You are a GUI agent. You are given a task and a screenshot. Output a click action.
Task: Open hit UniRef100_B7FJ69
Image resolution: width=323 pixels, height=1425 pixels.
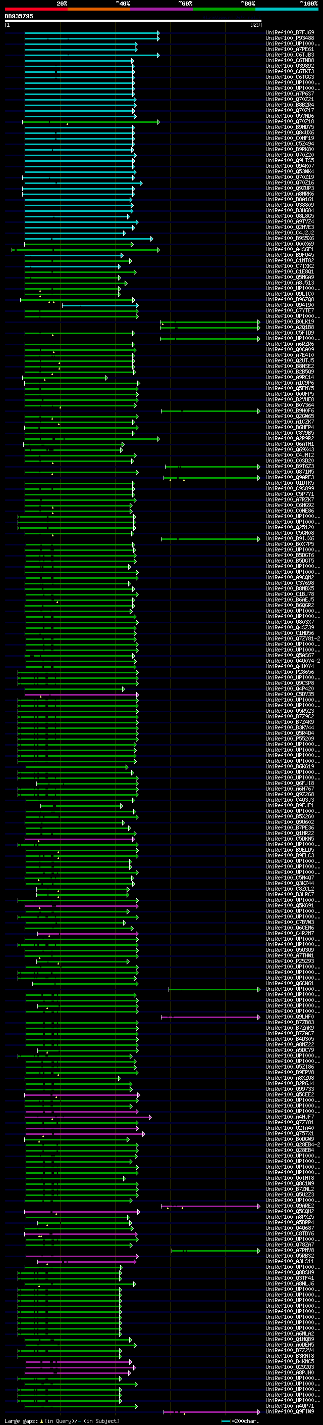(x=290, y=33)
